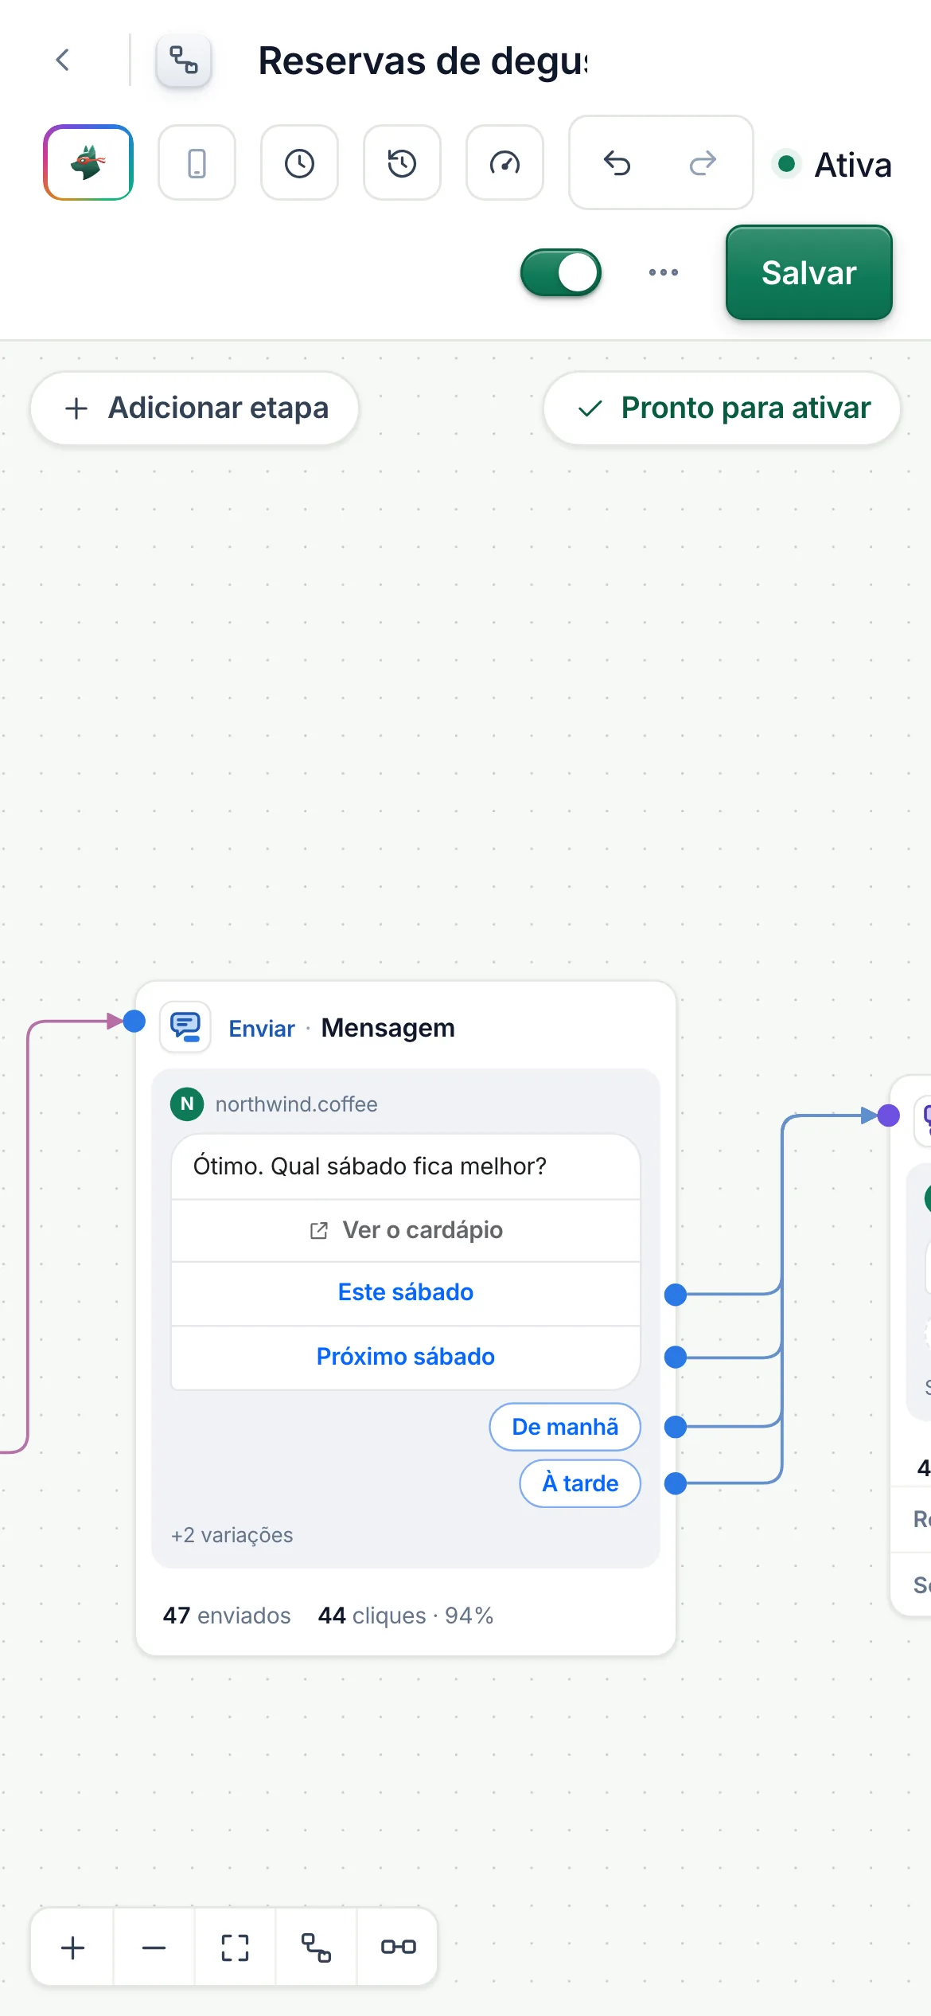The width and height of the screenshot is (931, 2016).
Task: Open the clock schedule icon
Action: click(x=299, y=163)
